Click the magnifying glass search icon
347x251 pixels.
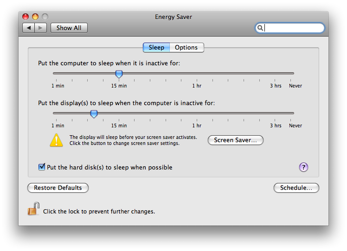260,28
